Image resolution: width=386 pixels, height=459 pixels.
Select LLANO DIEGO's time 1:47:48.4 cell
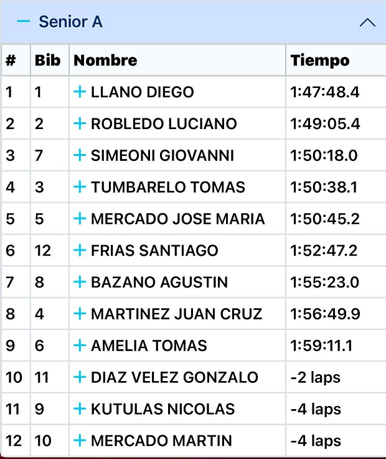point(325,92)
